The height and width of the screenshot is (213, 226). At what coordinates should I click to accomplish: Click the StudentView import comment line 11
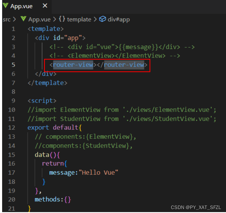tap(122, 119)
